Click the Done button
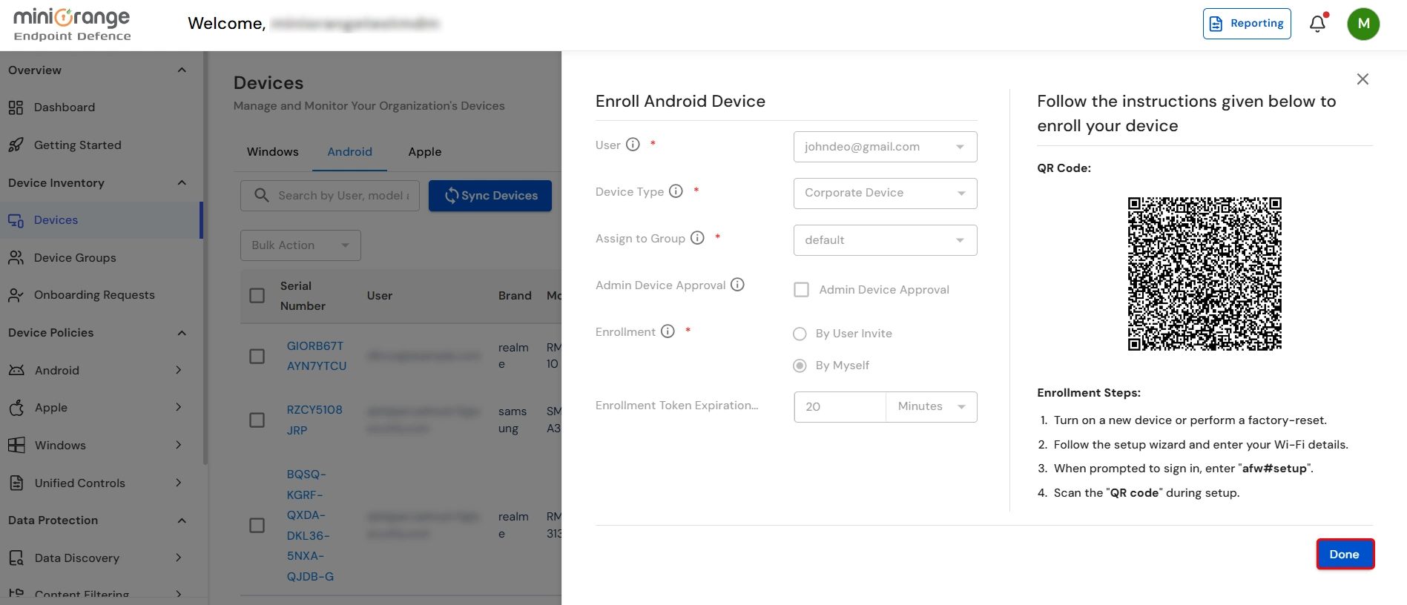The width and height of the screenshot is (1407, 605). (1345, 555)
